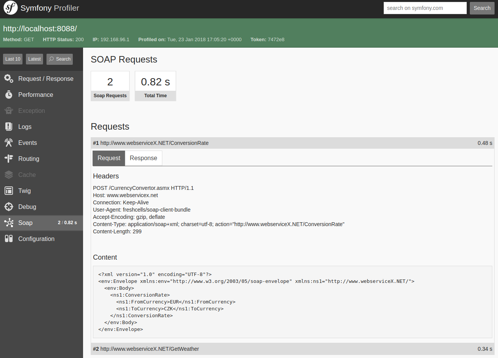498x358 pixels.
Task: Go to the Performance panel
Action: tap(42, 95)
